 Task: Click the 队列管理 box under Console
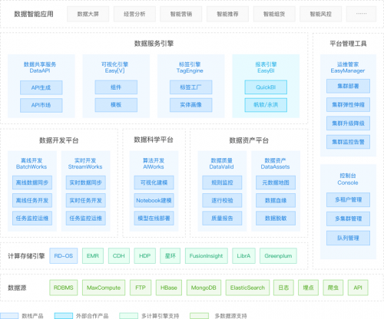[x=348, y=238]
